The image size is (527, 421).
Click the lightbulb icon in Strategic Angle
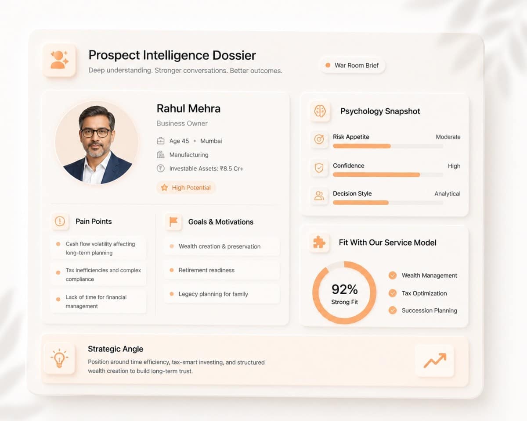pos(59,358)
